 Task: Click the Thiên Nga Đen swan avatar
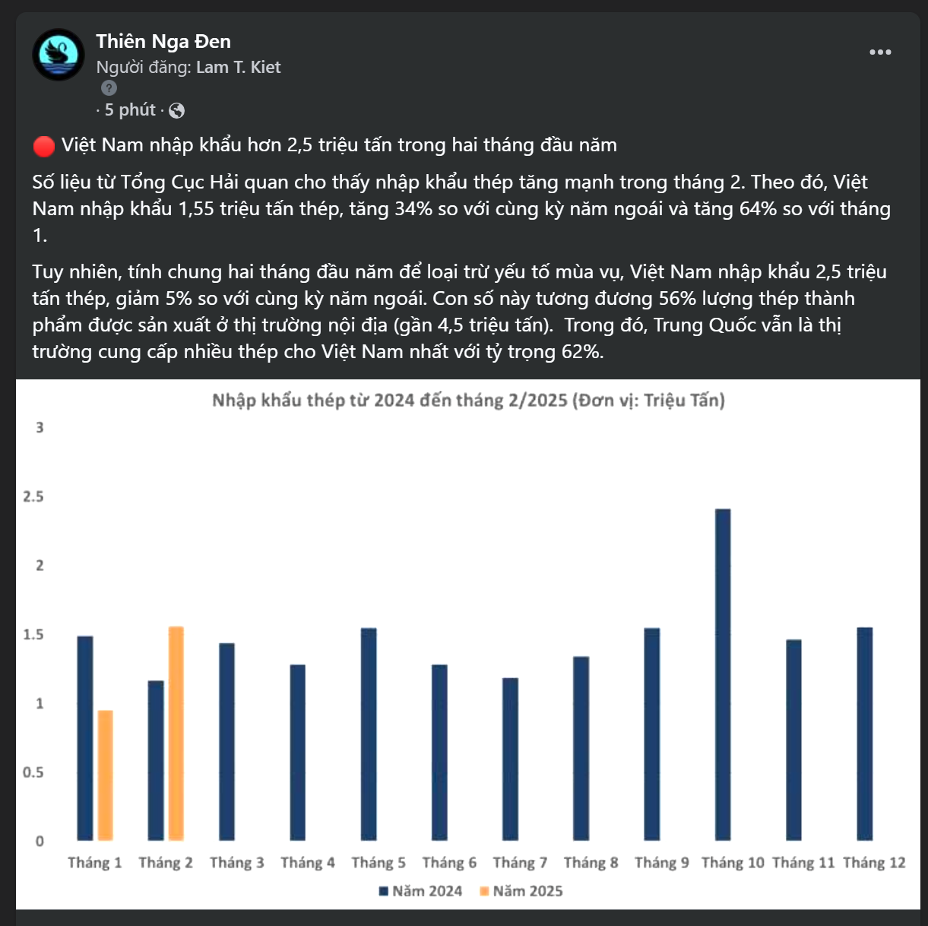[59, 55]
